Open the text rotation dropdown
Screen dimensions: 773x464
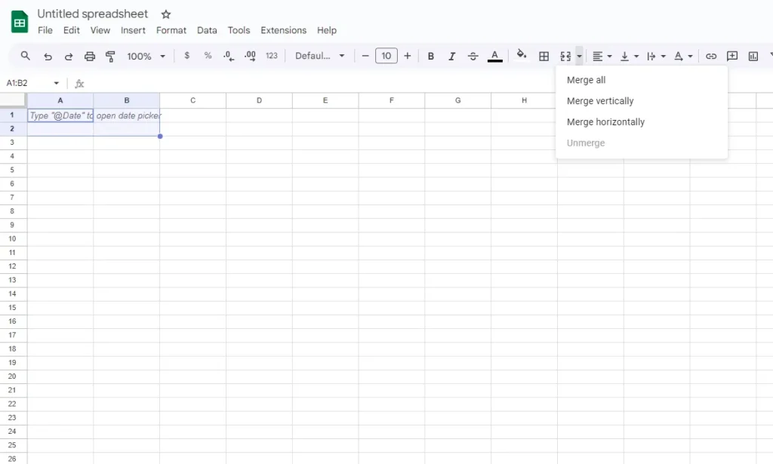(682, 56)
